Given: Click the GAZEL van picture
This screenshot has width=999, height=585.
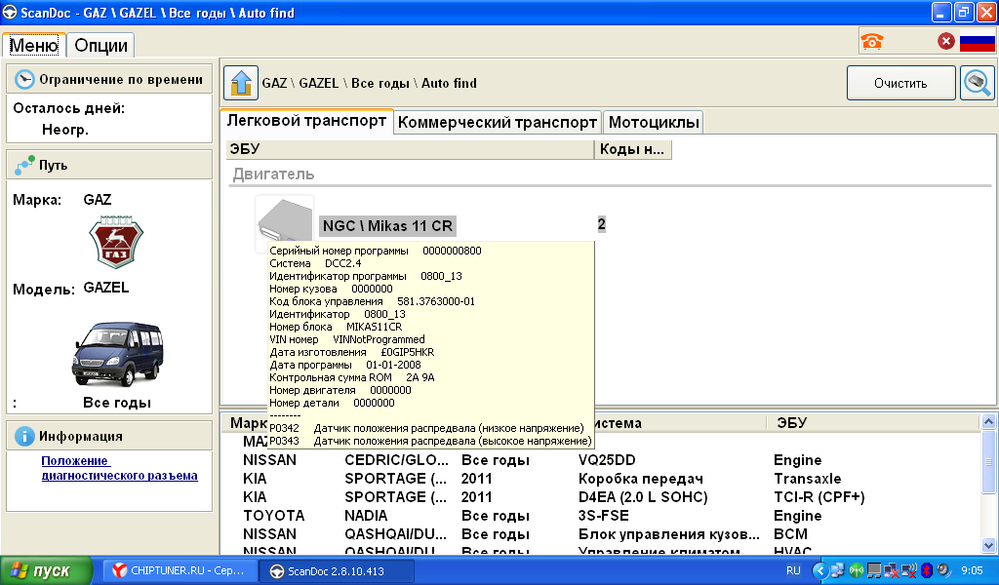Looking at the screenshot, I should click(117, 355).
